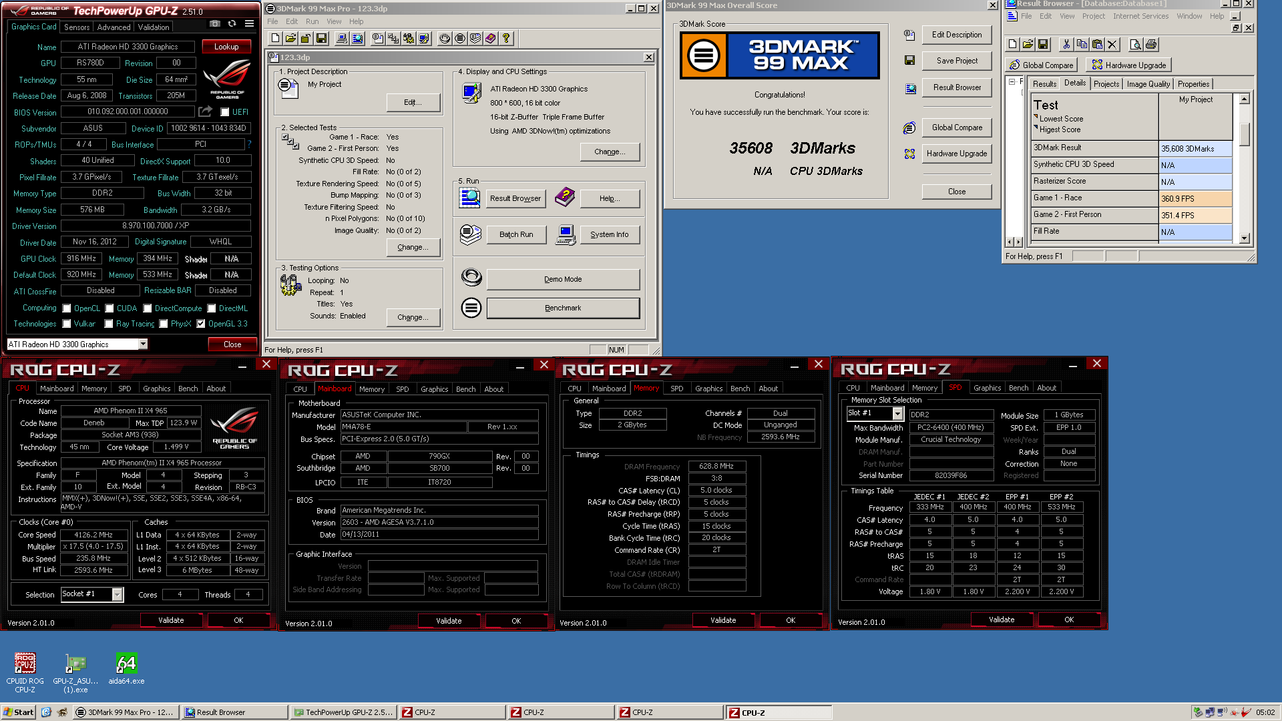Image resolution: width=1282 pixels, height=721 pixels.
Task: Take a GPU-Z screenshot with camera icon
Action: [215, 23]
